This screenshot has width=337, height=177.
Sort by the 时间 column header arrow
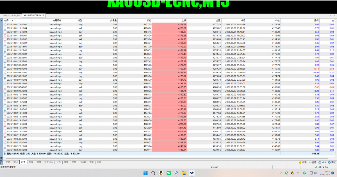(12, 21)
